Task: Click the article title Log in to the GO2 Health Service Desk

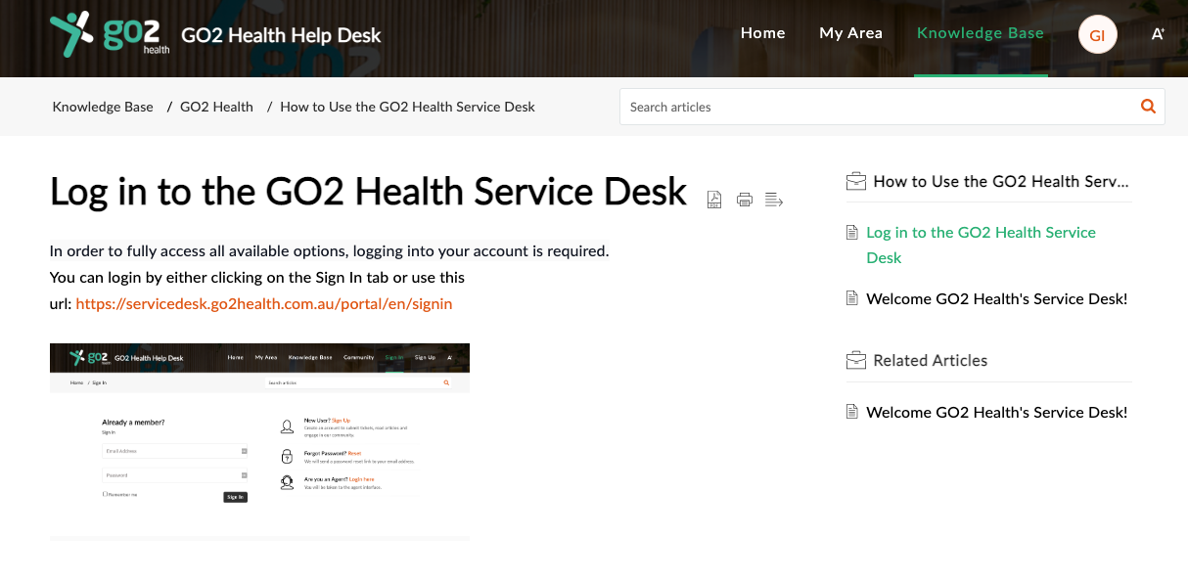Action: pyautogui.click(x=368, y=192)
